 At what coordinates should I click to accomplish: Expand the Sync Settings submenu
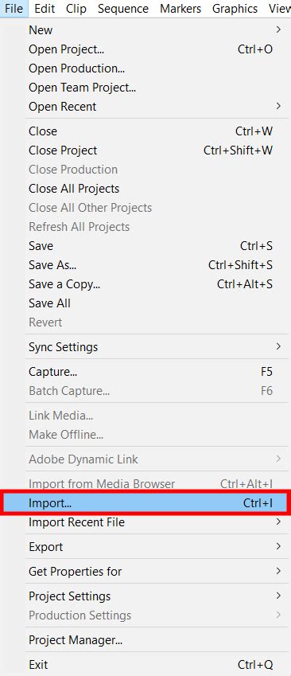click(154, 347)
